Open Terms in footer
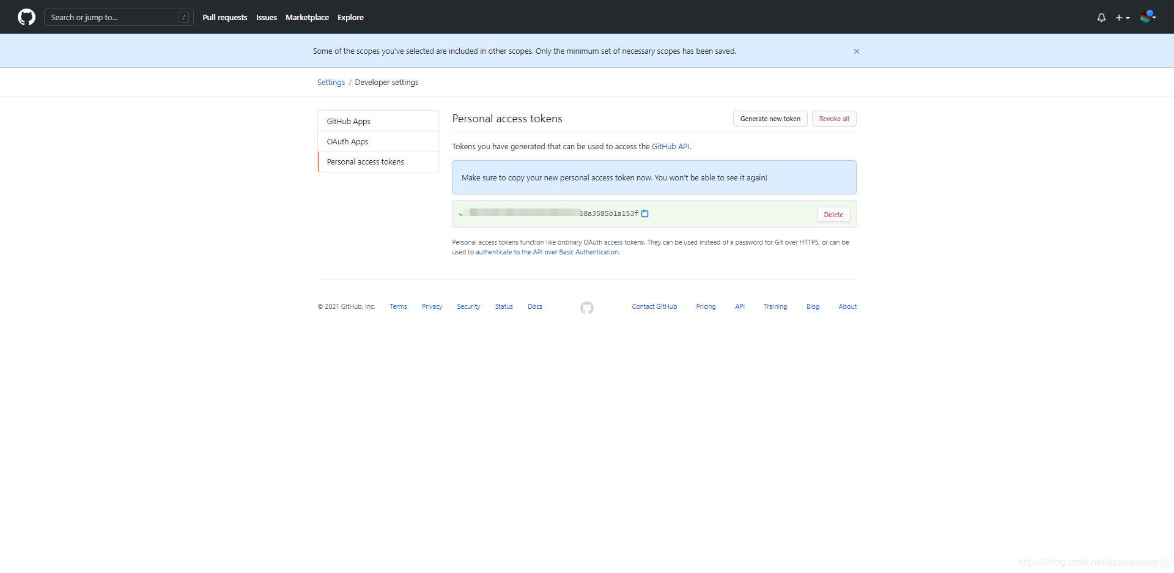1174x573 pixels. [x=398, y=307]
